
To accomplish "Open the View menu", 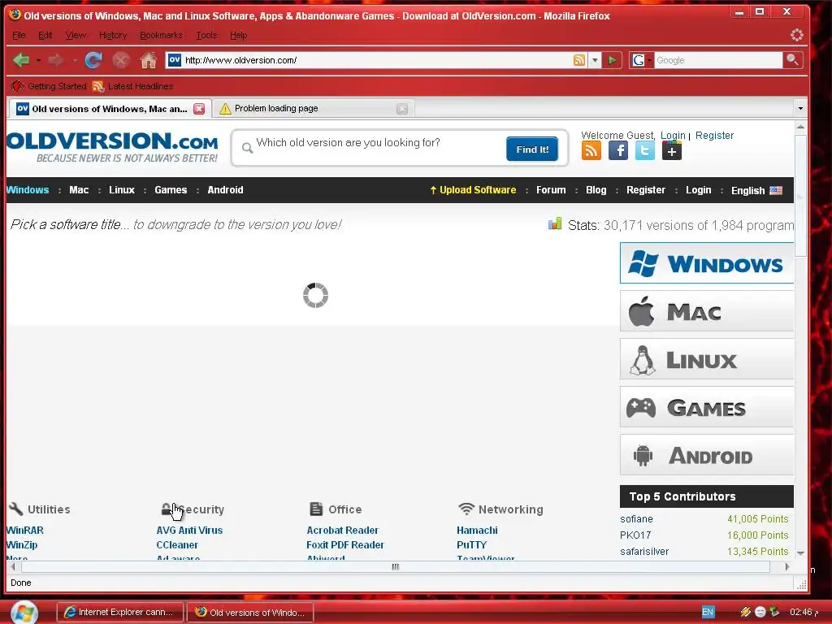I will (x=76, y=35).
